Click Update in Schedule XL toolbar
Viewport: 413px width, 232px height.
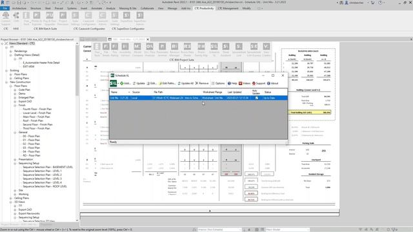[139, 83]
